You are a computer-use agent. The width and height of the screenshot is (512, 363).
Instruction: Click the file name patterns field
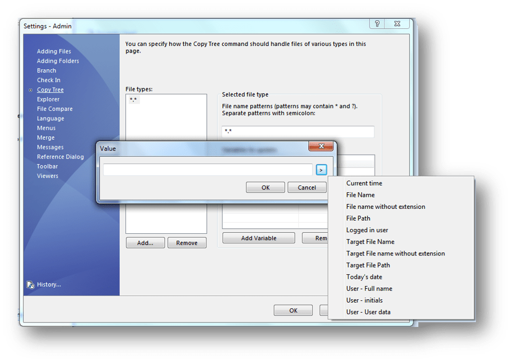pos(298,131)
